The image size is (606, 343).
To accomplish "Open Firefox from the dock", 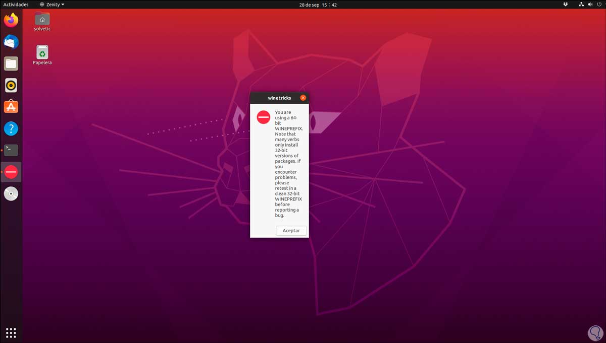I will [x=11, y=20].
